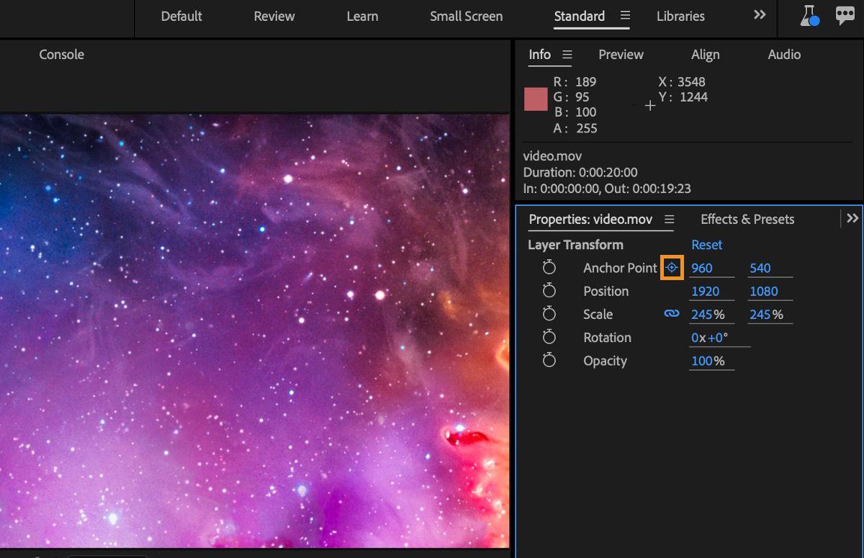The height and width of the screenshot is (558, 864).
Task: Select the Properties: video.mov tab
Action: [590, 219]
